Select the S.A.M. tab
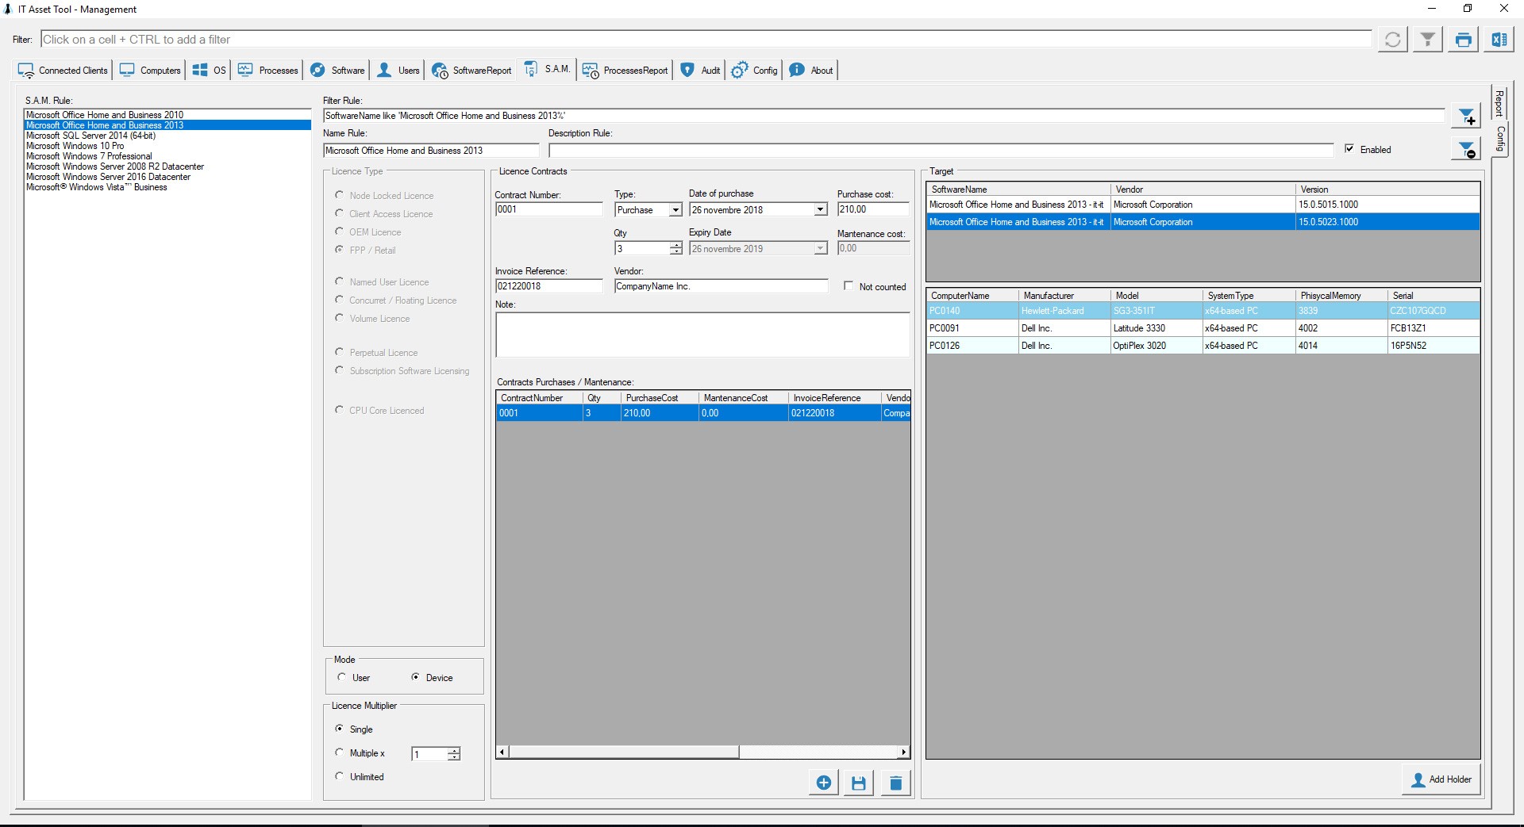The width and height of the screenshot is (1524, 827). click(x=547, y=70)
